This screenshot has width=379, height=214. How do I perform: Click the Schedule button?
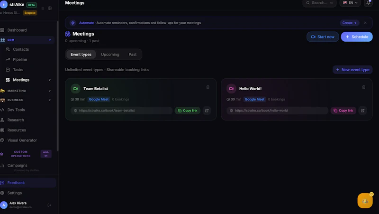357,37
